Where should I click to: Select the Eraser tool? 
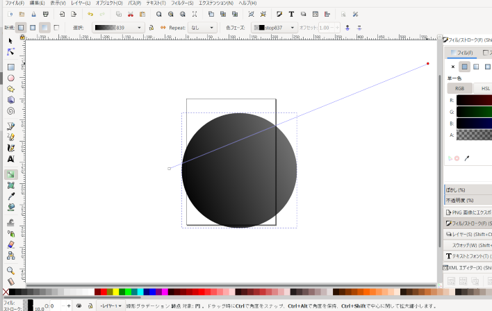[x=10, y=244]
